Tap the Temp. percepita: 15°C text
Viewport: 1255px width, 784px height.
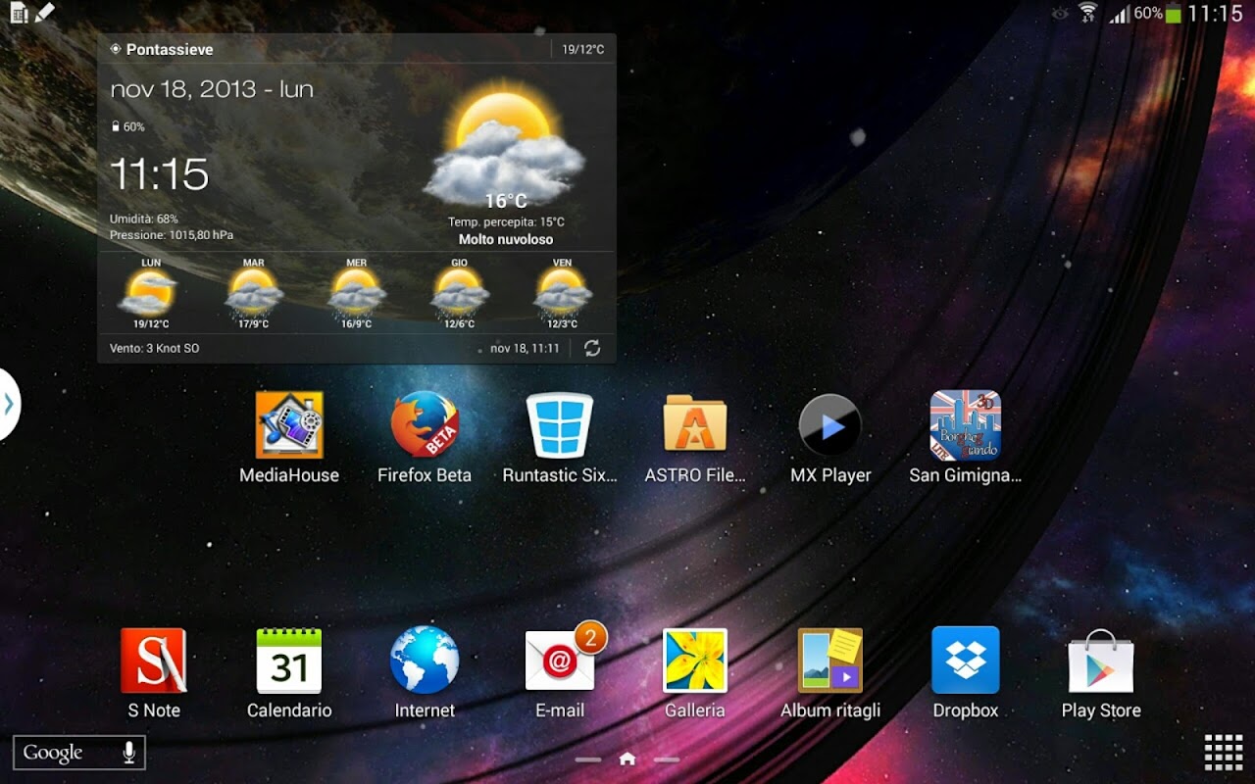pos(506,222)
